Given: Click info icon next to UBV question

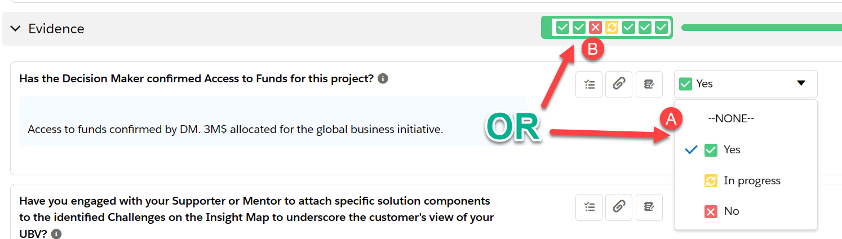Looking at the screenshot, I should [57, 233].
